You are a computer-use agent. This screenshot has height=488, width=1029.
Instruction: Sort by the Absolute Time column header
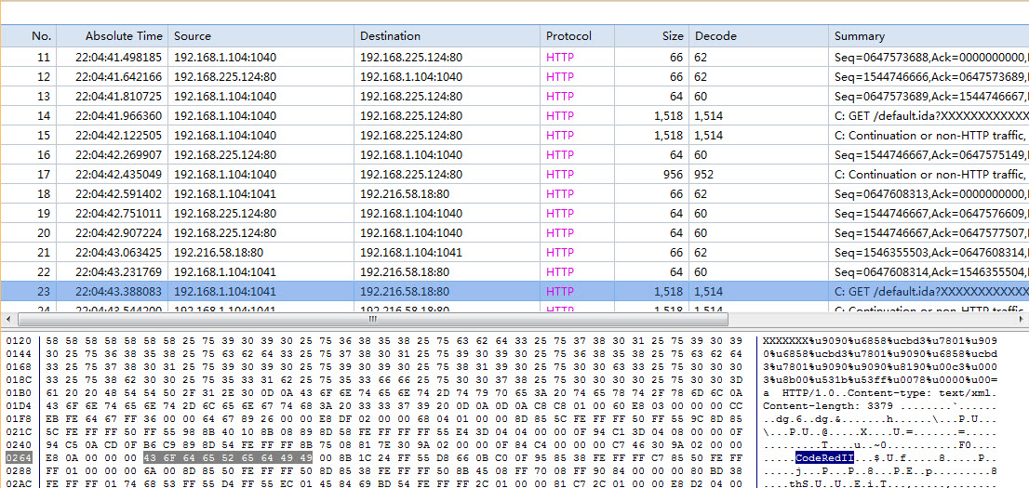(x=123, y=36)
